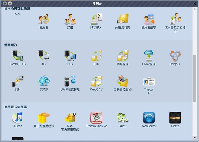Open 共用資料夾 shared folders

tap(122, 19)
